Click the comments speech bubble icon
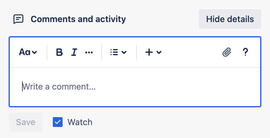This screenshot has width=270, height=138. coord(18,19)
